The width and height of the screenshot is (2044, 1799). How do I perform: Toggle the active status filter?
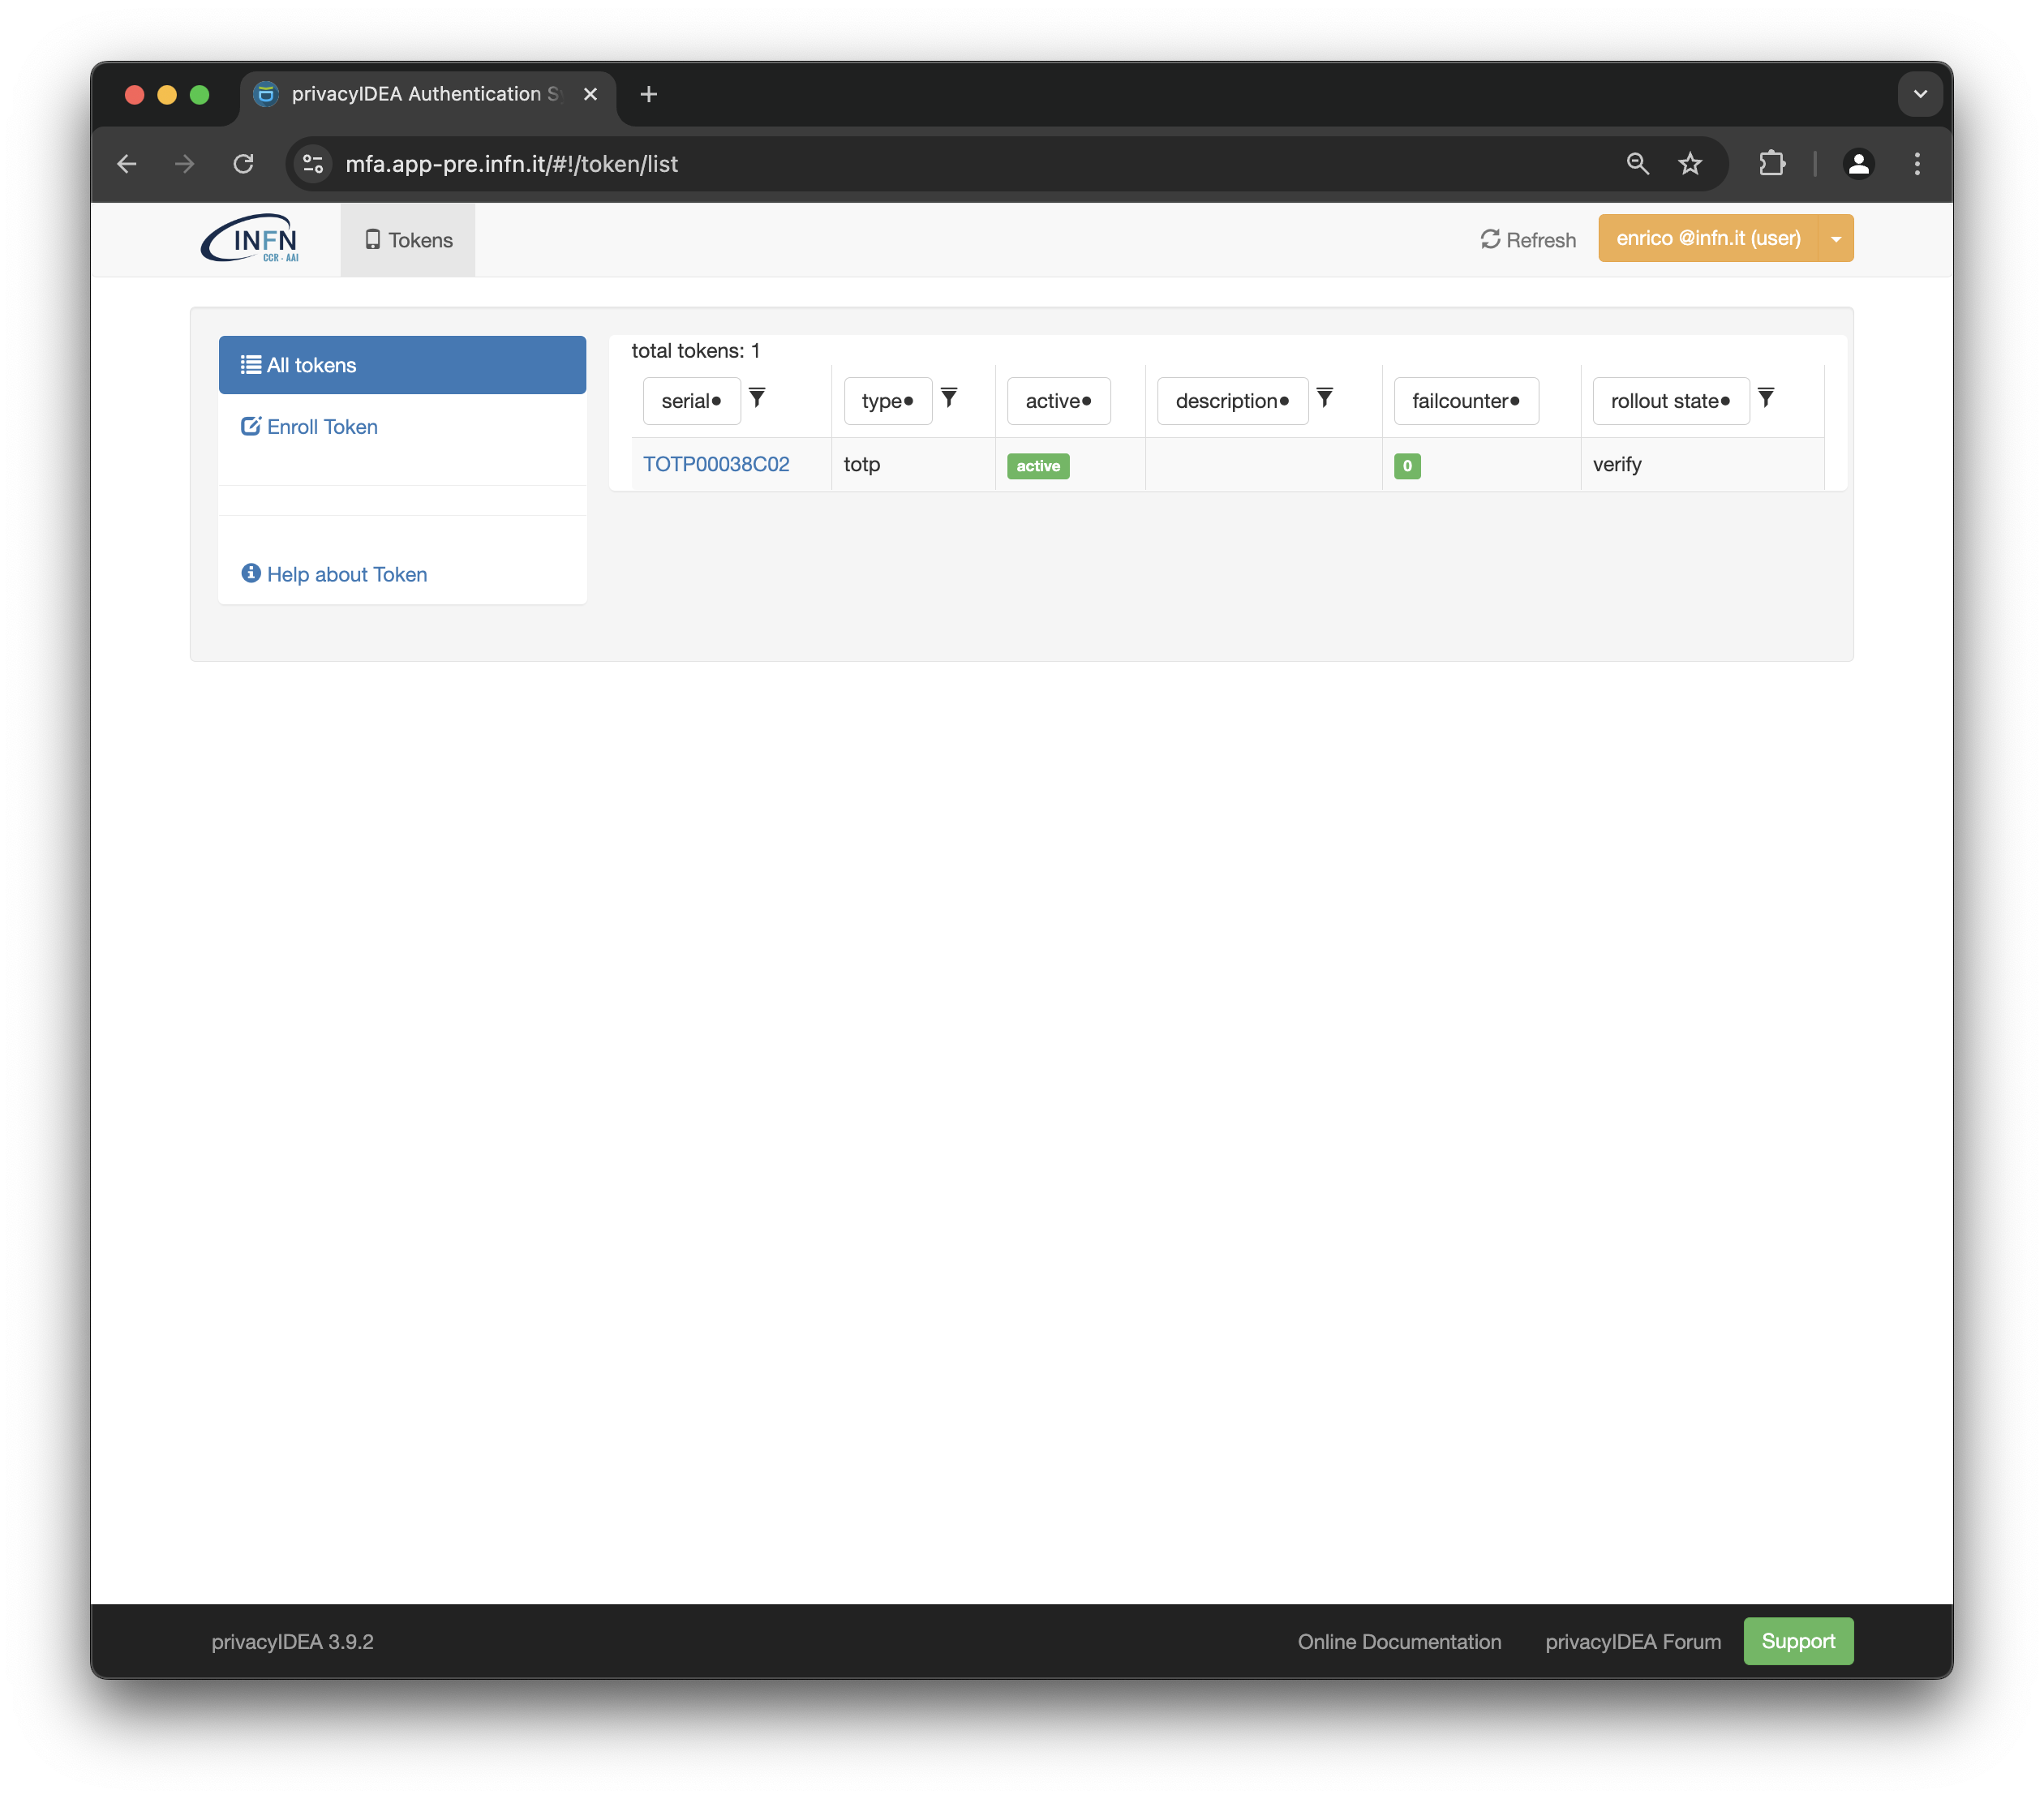pos(1057,400)
